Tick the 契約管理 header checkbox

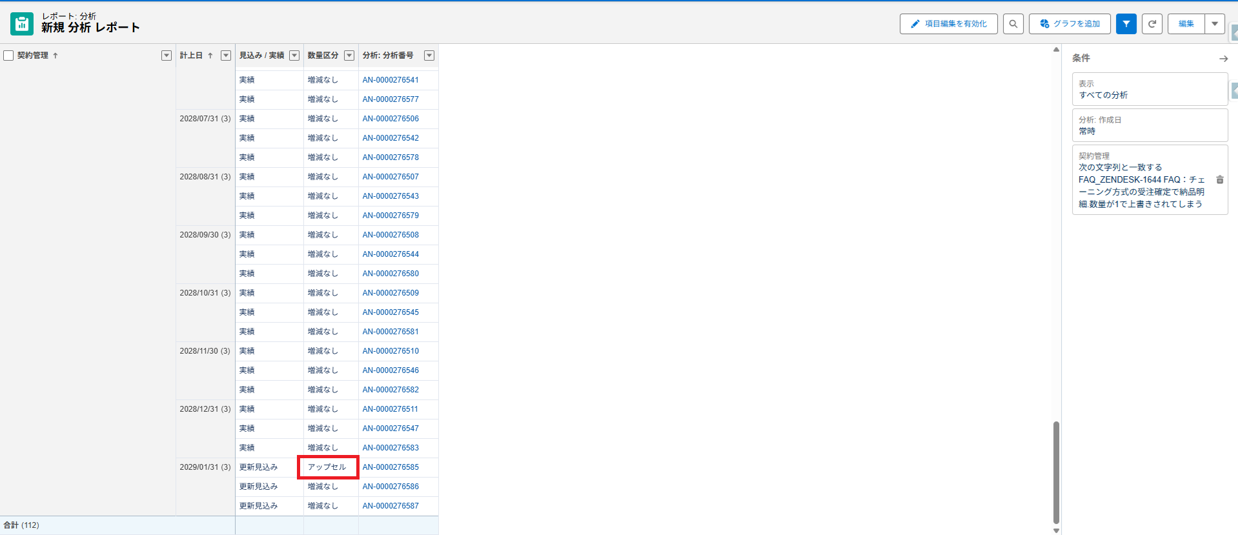tap(8, 56)
